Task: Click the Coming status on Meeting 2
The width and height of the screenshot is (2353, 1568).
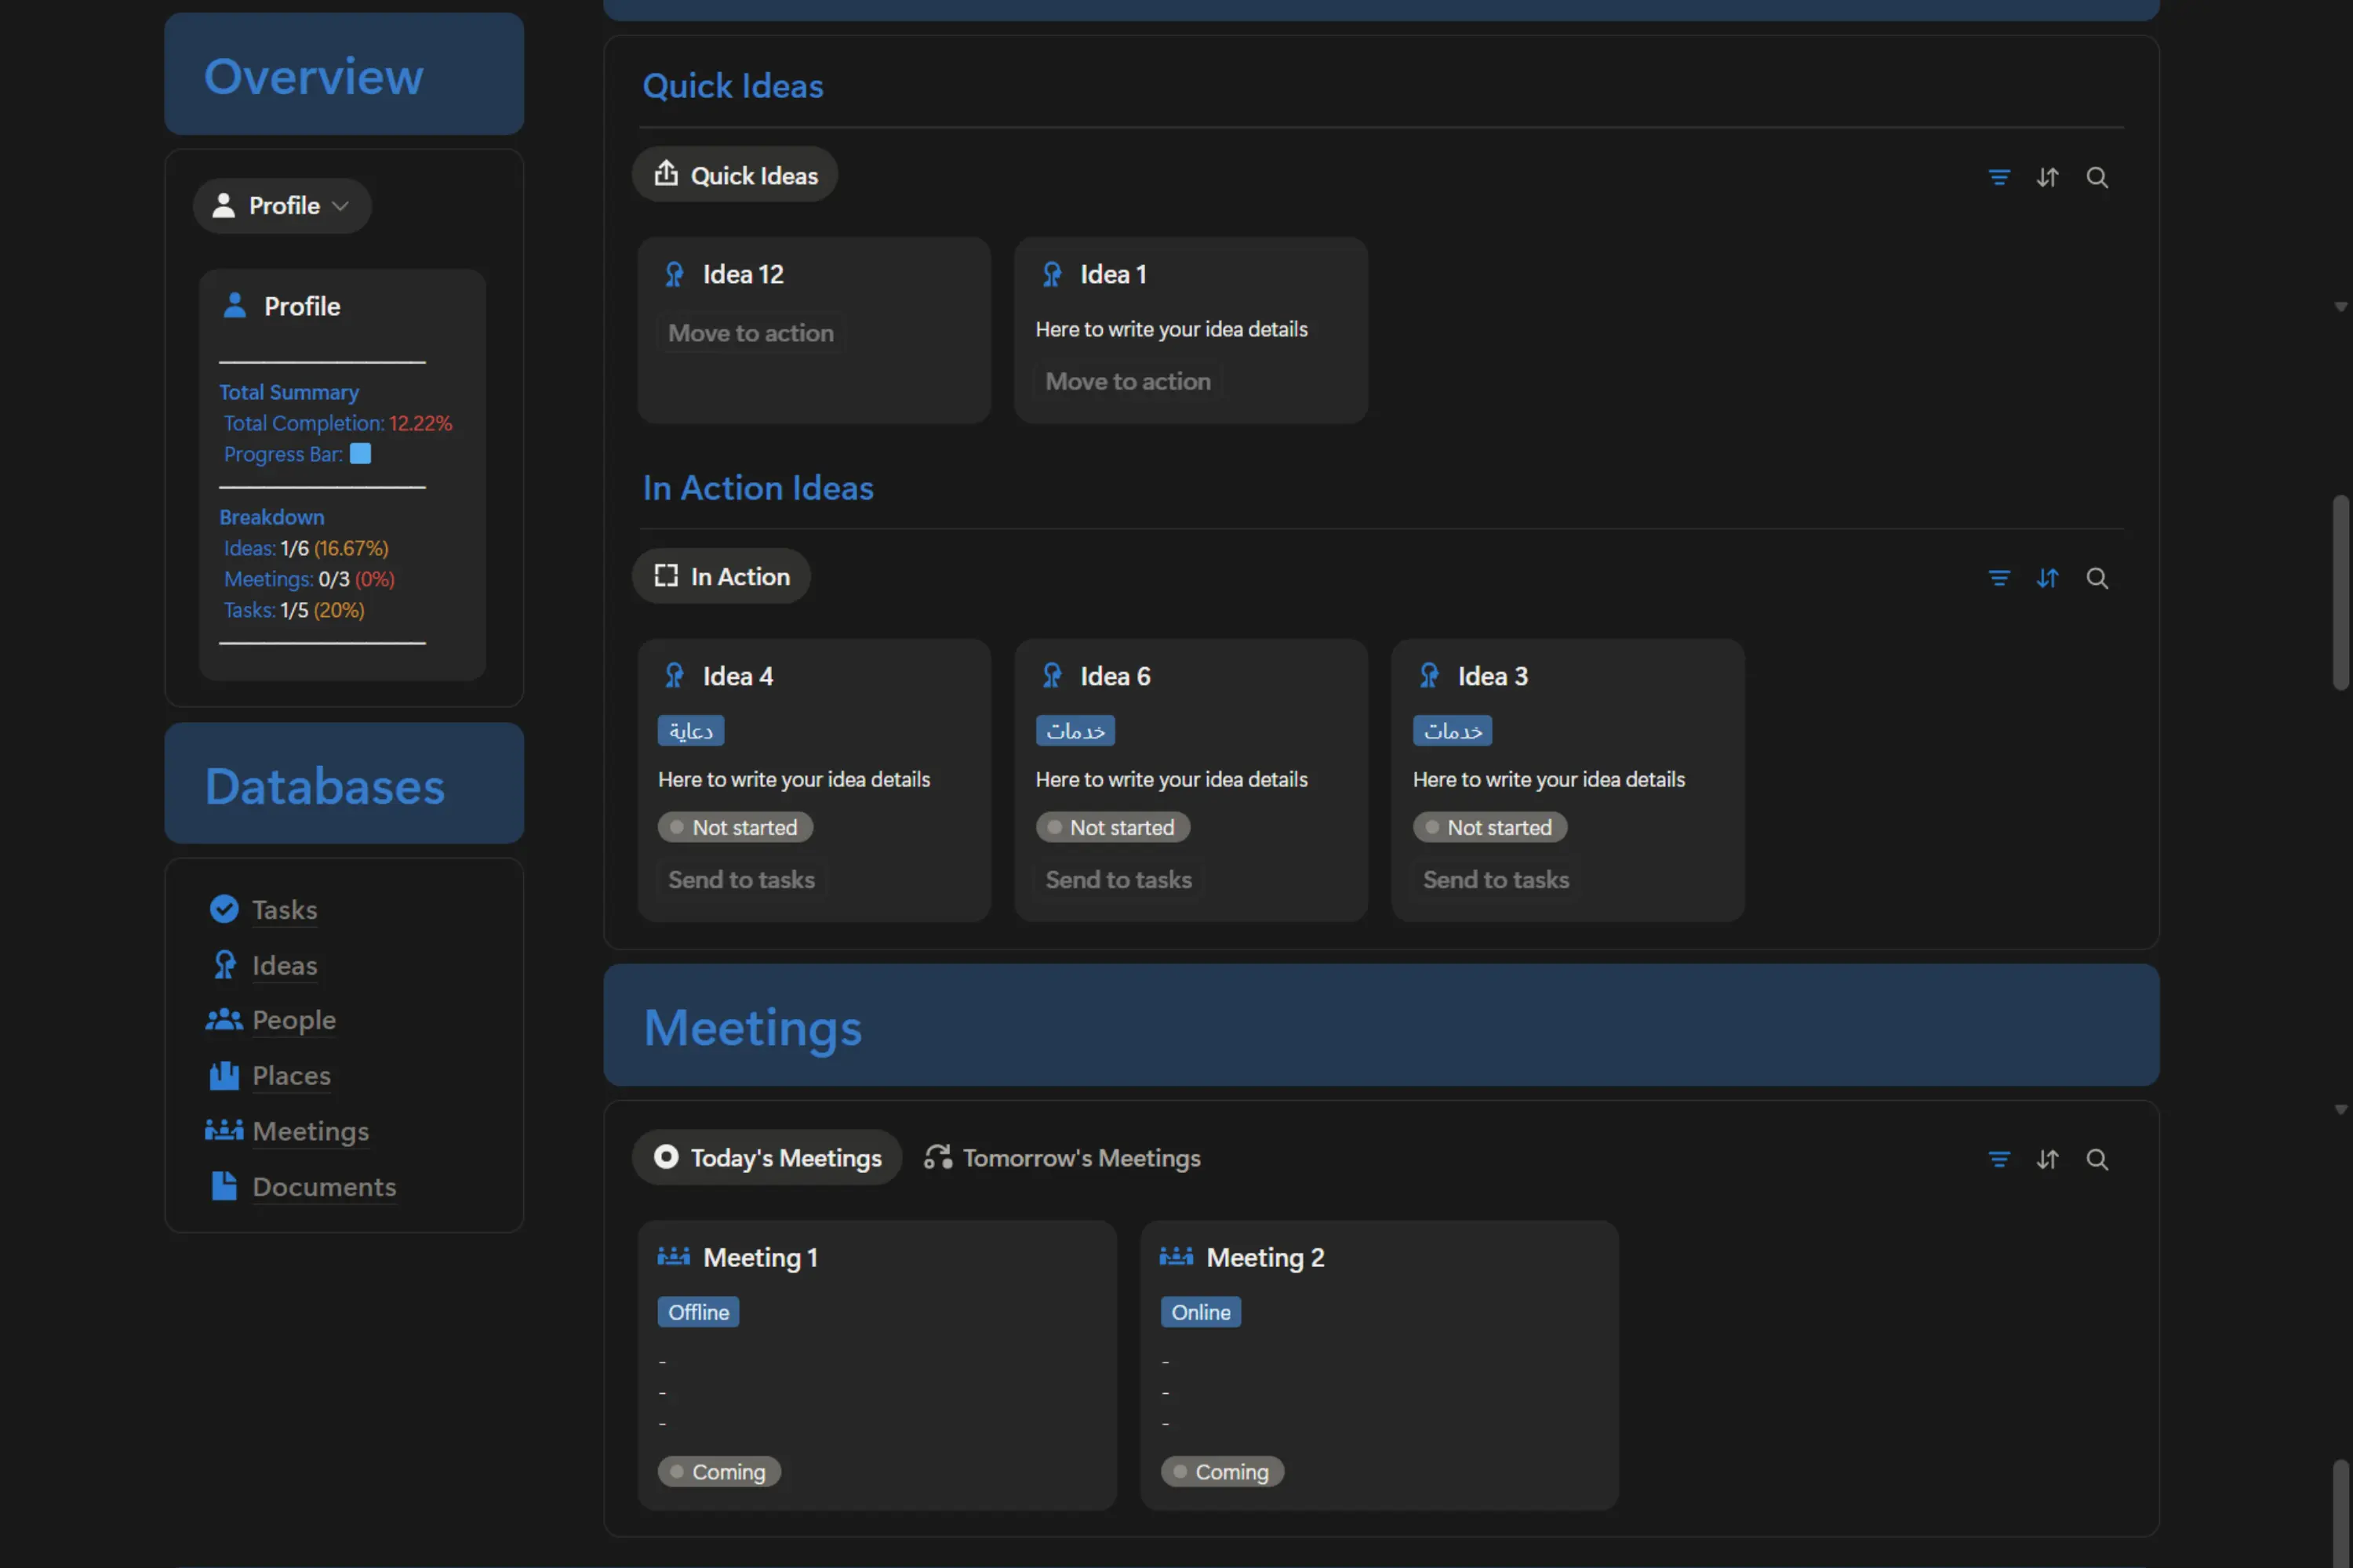Action: tap(1221, 1472)
